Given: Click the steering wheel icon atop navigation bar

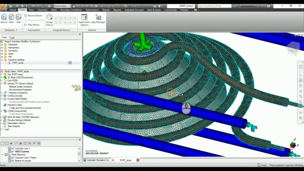Looking at the screenshot, I should tap(300, 67).
